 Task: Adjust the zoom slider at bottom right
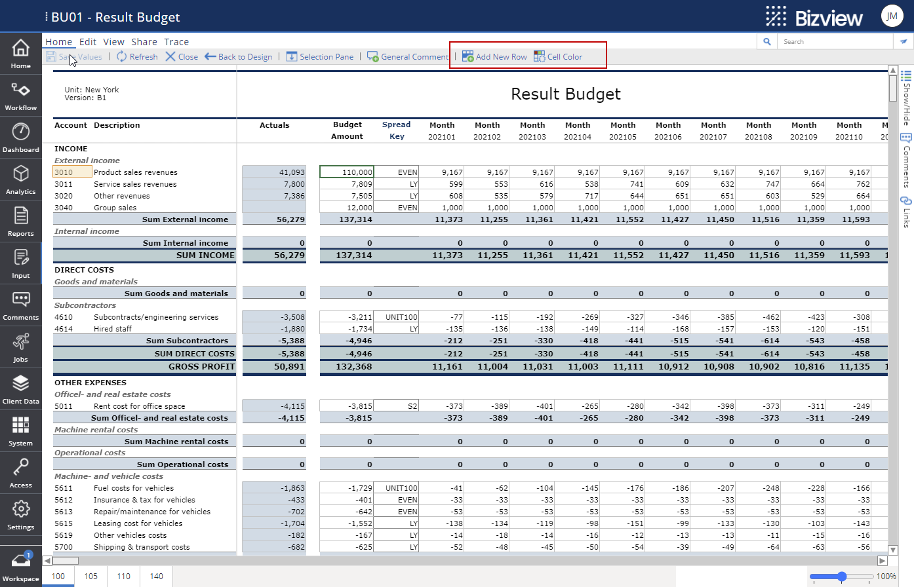[x=843, y=575]
